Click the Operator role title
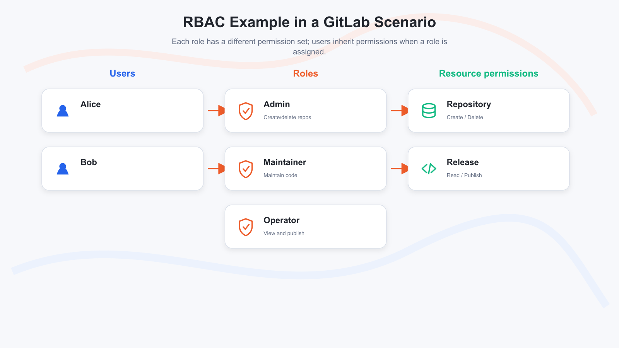This screenshot has height=348, width=619. coord(282,220)
